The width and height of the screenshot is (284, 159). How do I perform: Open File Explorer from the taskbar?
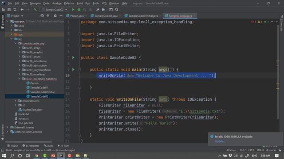78,155
